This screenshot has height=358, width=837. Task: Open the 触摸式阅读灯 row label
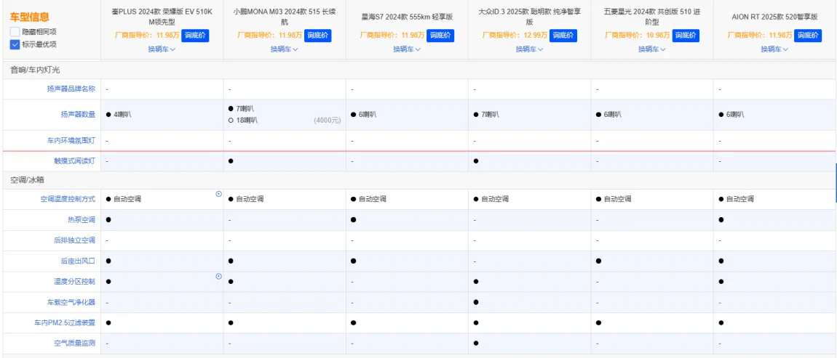tap(74, 161)
